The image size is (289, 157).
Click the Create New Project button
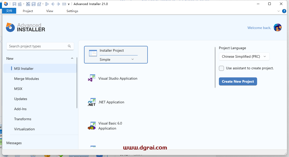[x=238, y=82]
